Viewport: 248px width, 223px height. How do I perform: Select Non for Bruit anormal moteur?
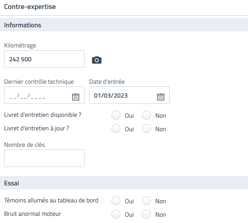tap(146, 214)
